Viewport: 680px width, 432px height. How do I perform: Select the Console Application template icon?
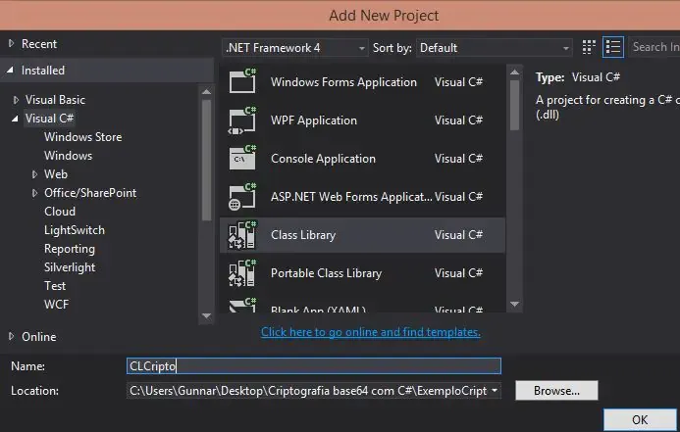coord(242,158)
